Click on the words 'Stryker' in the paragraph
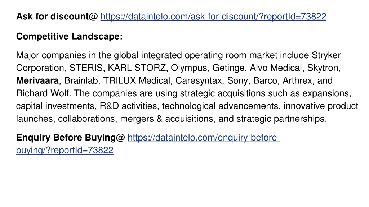This screenshot has width=369, height=207. pos(326,56)
